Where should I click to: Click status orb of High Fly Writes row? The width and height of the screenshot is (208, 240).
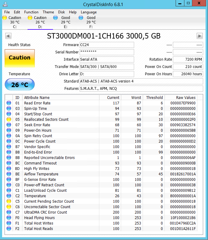coord(9,168)
